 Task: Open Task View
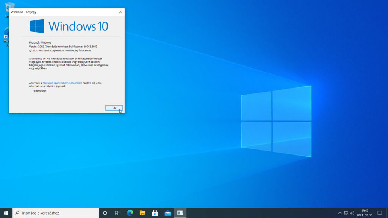[x=117, y=213]
